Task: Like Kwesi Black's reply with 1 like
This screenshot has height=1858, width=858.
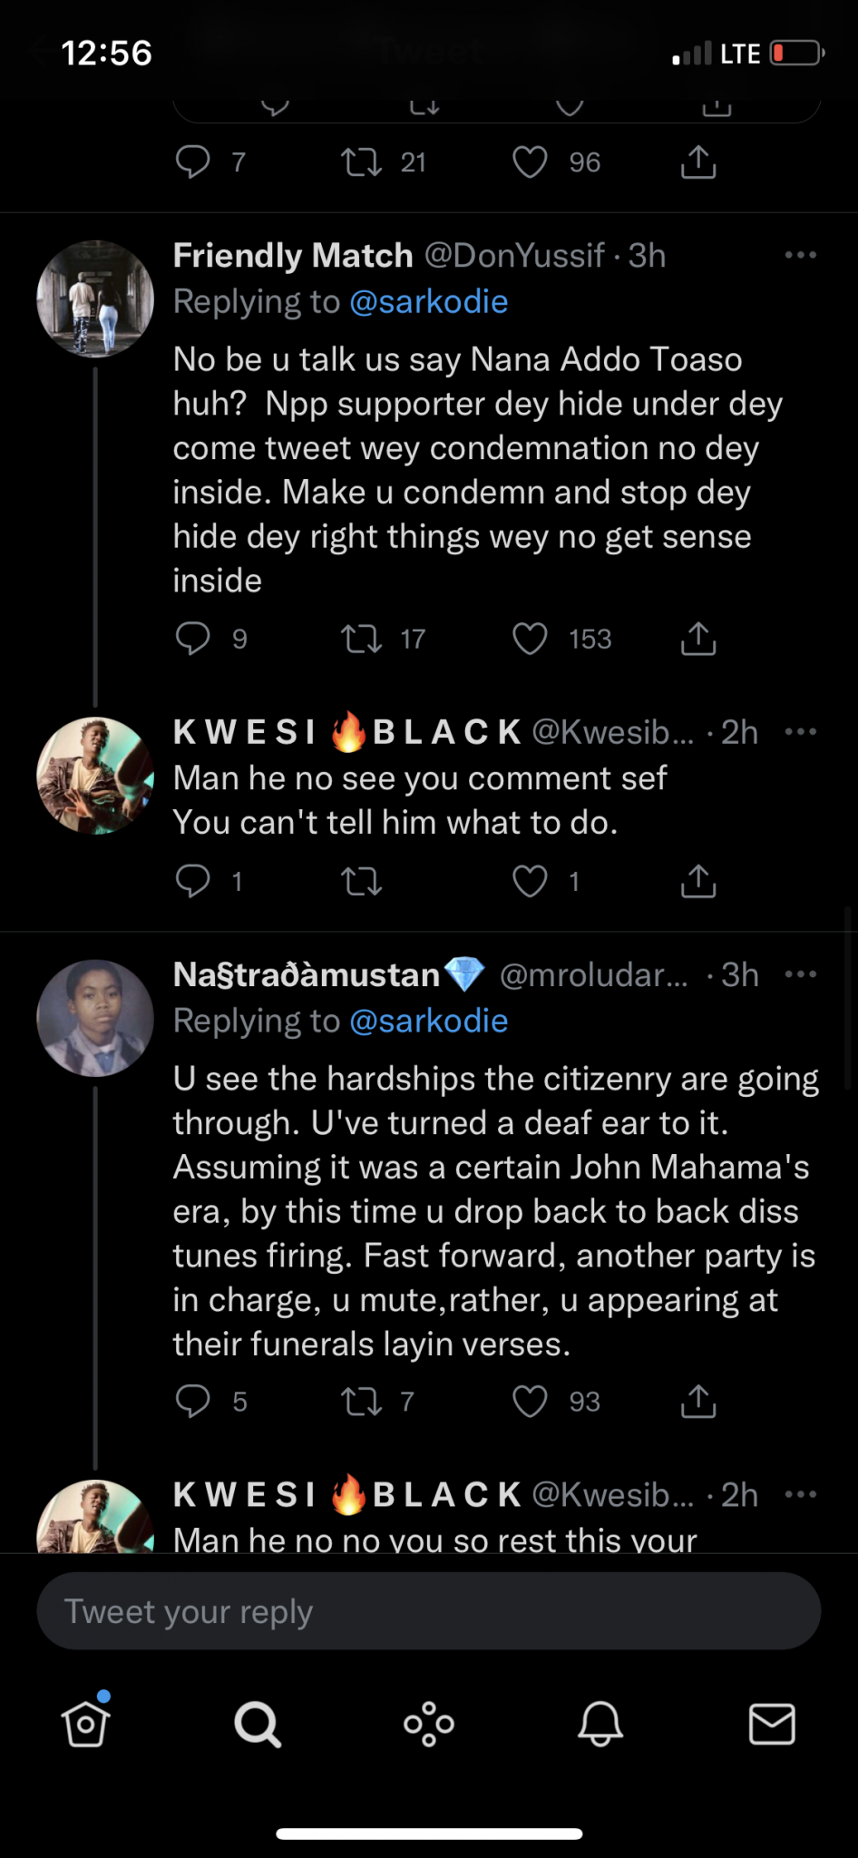Action: 531,881
